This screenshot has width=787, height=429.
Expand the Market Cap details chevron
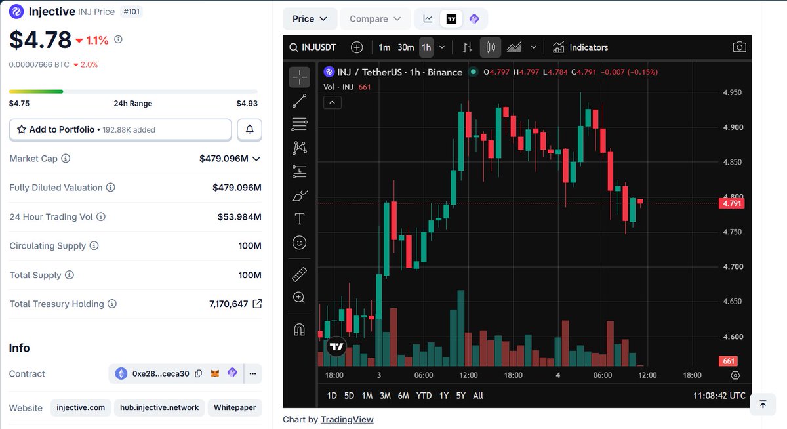[x=256, y=159]
